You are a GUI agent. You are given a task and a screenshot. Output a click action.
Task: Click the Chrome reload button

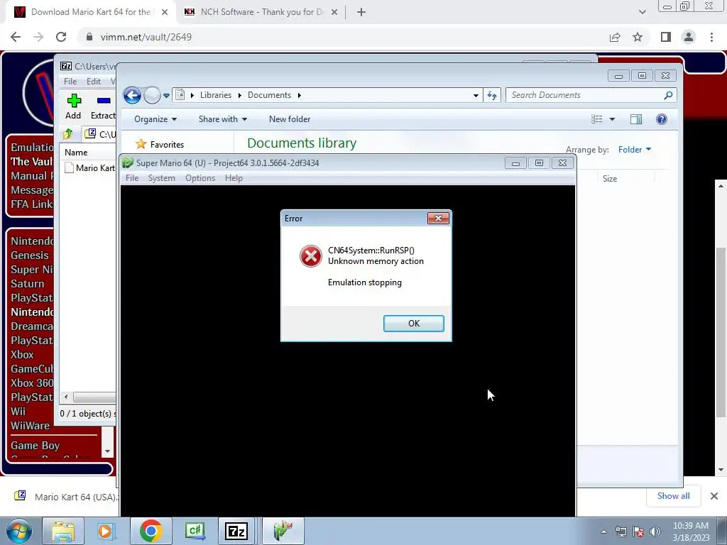61,37
